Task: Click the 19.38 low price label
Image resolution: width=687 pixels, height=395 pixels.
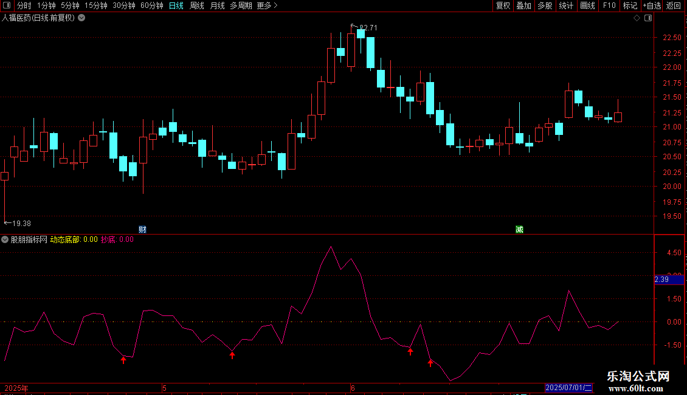Action: 21,224
